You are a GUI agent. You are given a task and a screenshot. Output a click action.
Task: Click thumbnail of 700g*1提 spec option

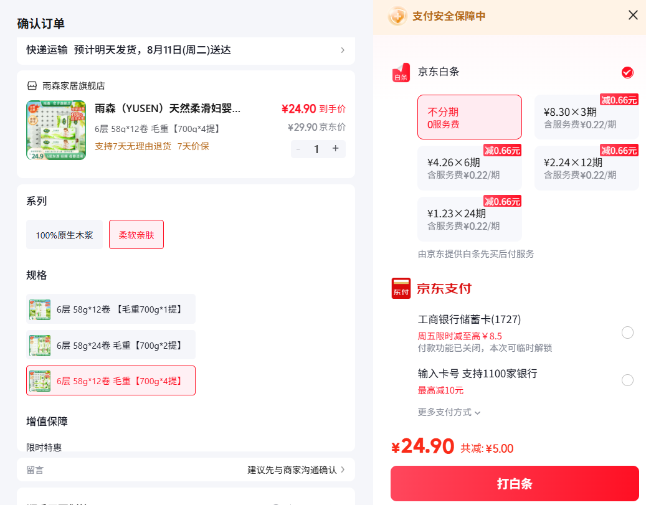coord(40,309)
